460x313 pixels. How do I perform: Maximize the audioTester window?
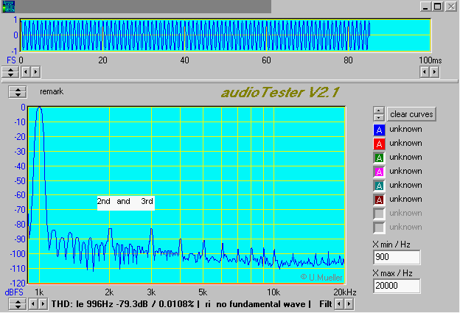pos(438,6)
